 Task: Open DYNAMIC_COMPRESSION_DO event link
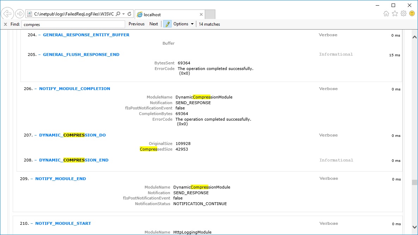[72, 135]
